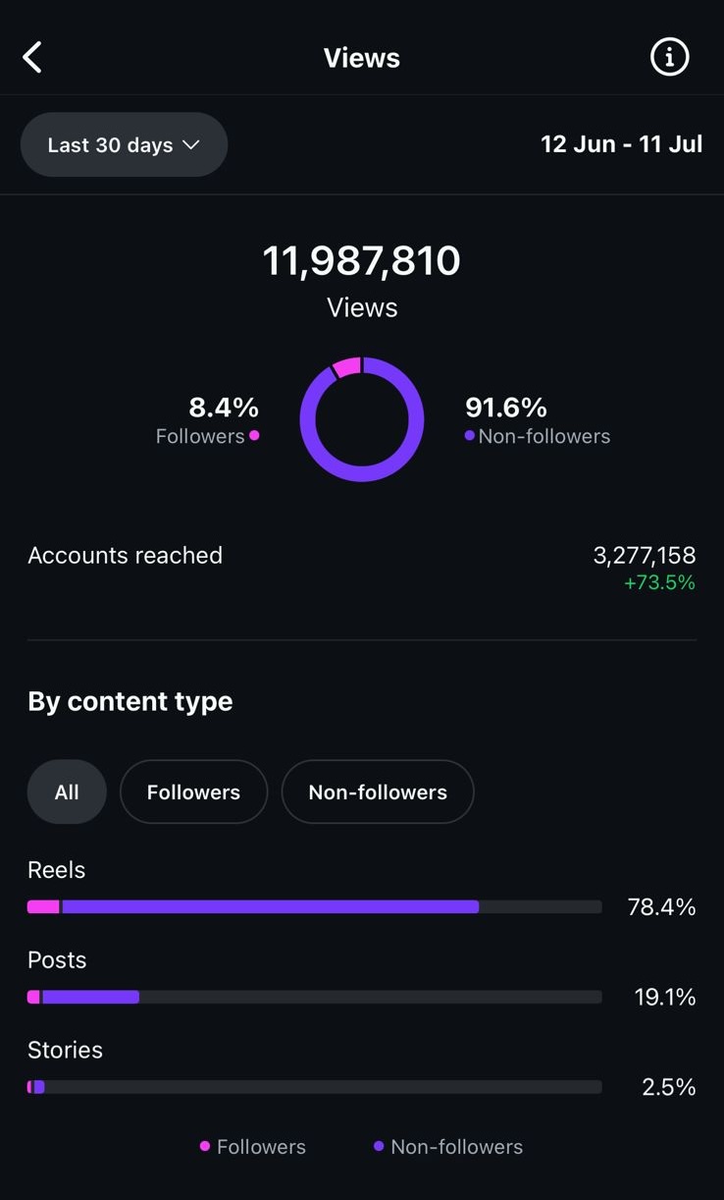Tap the purple Non-followers dot beside 91.6%
Image resolution: width=724 pixels, height=1200 pixels.
[470, 436]
